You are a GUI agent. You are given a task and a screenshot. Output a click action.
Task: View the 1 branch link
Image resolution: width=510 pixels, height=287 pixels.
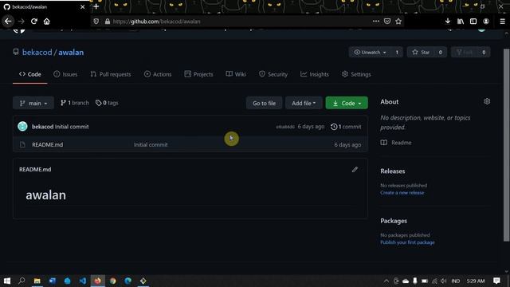point(74,103)
